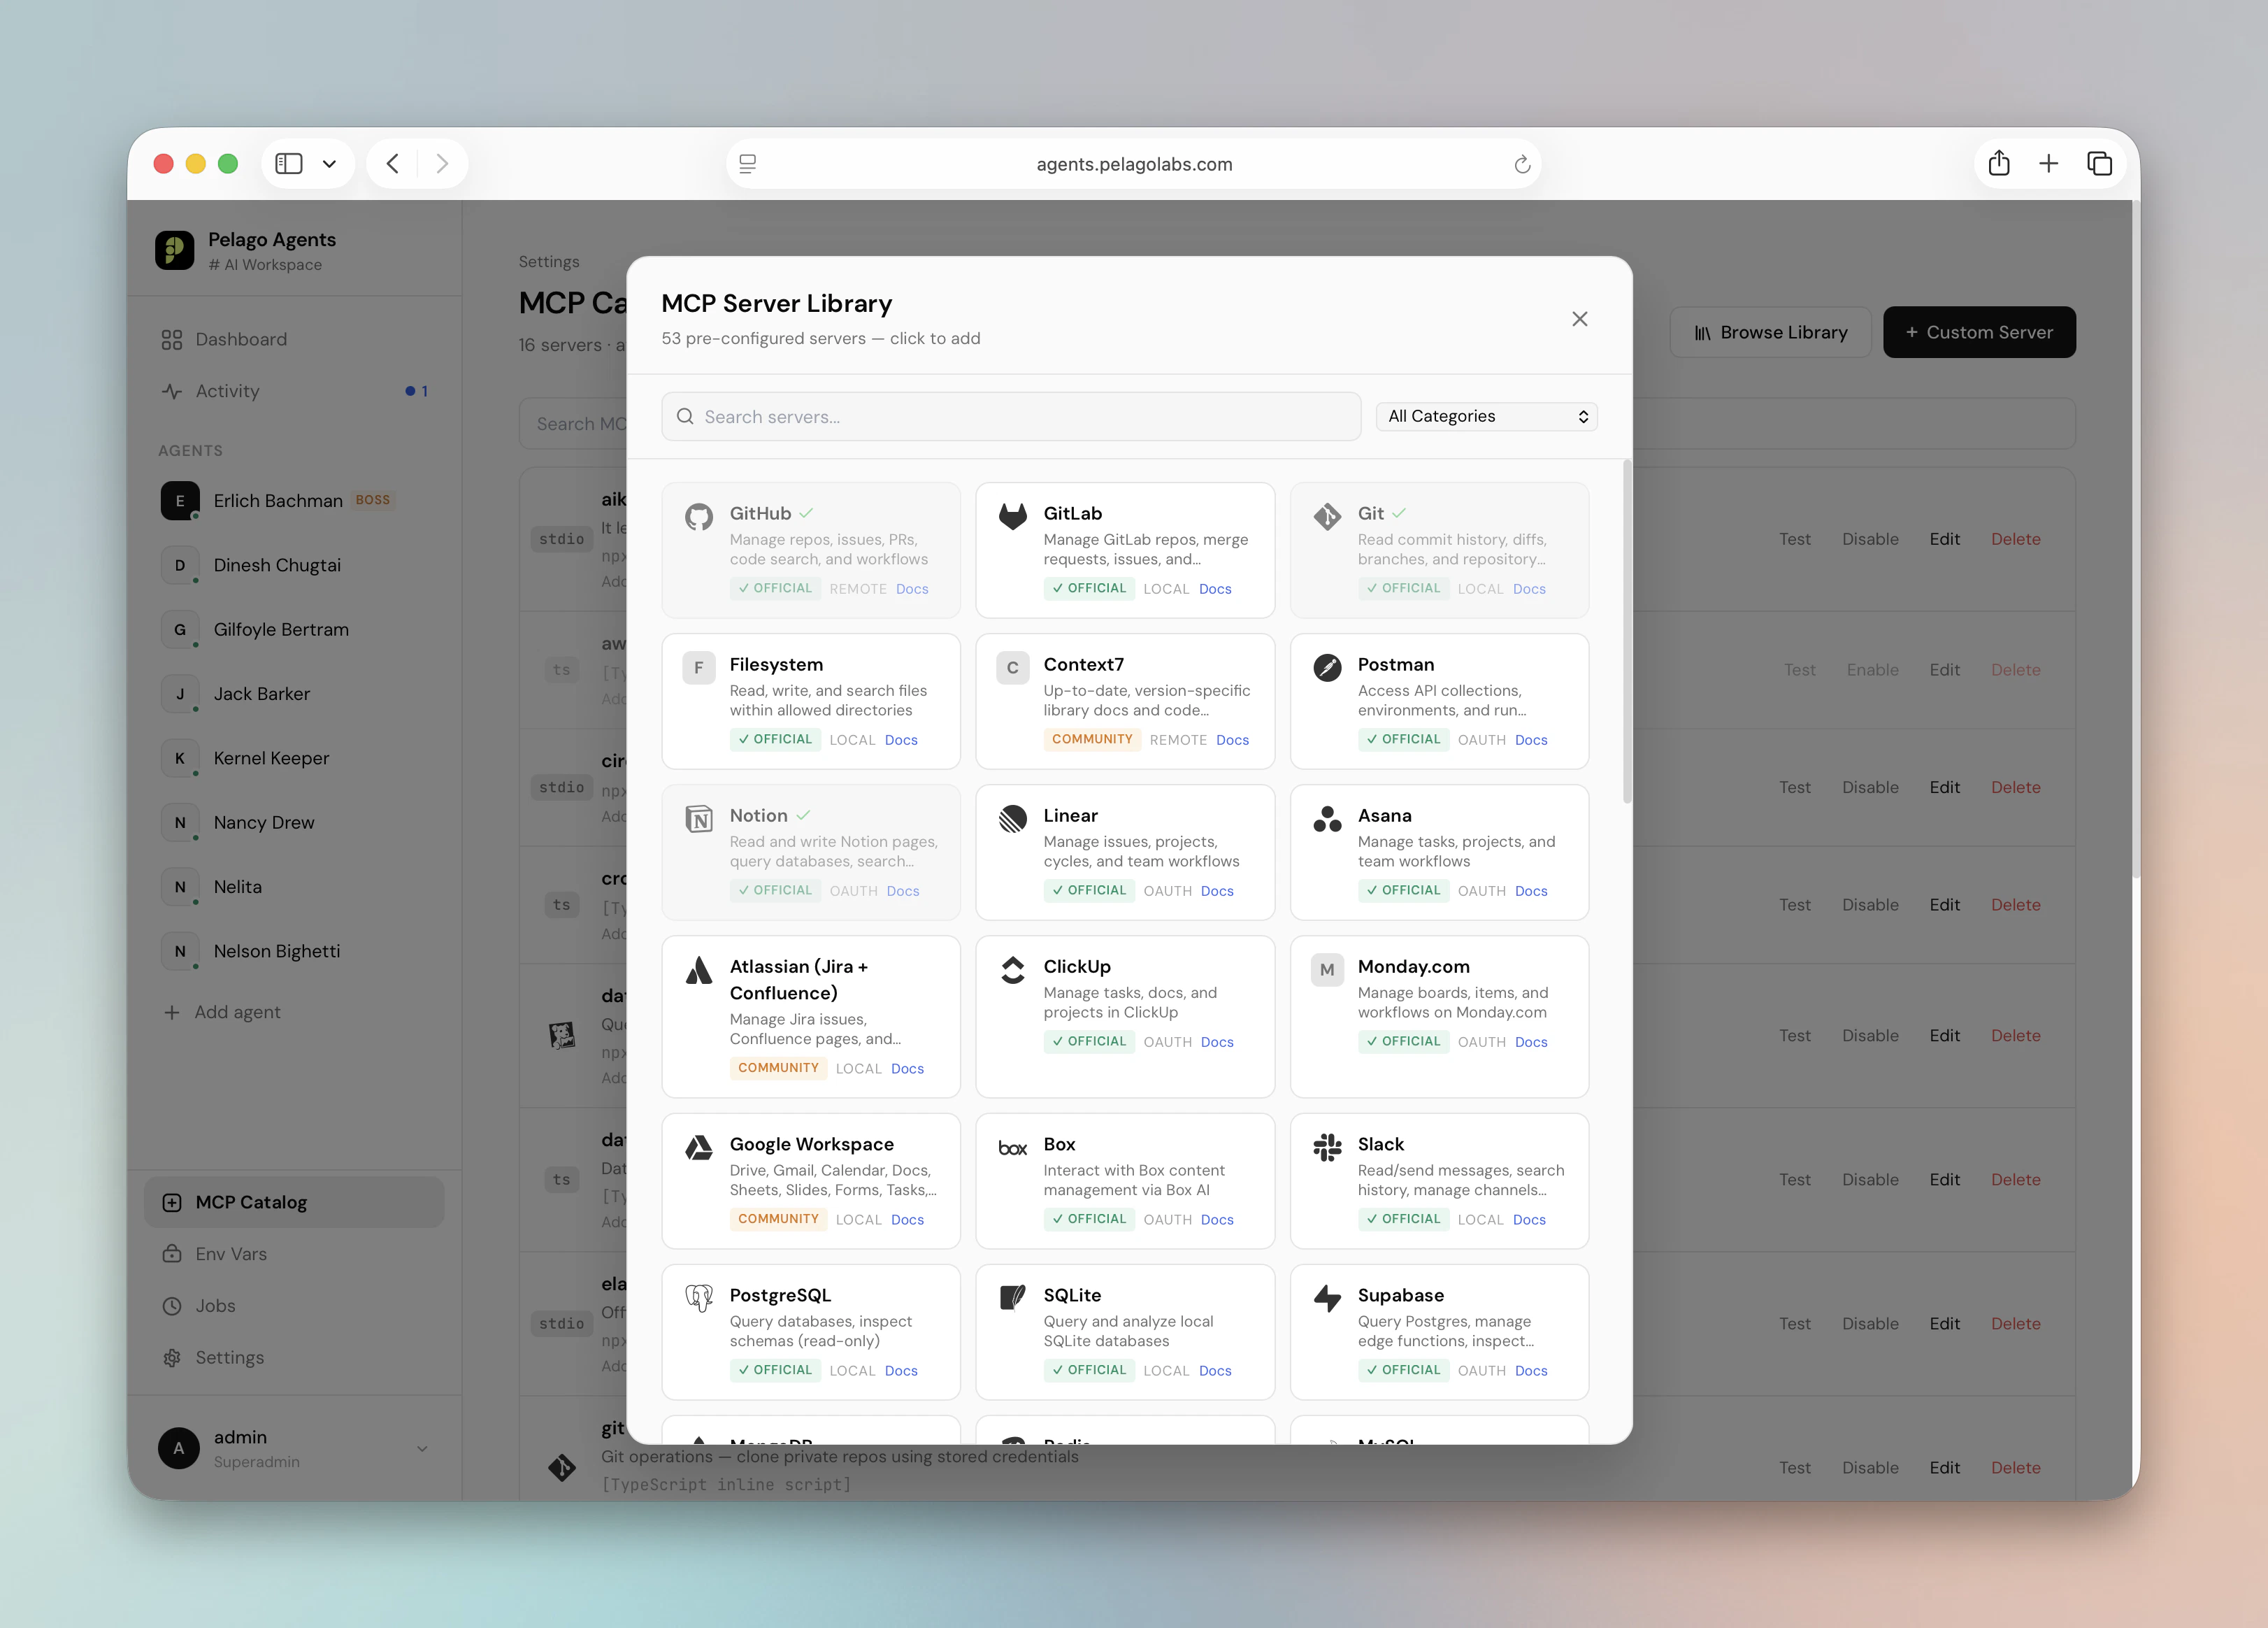Click the Asana three-dot logo icon
The height and width of the screenshot is (1628, 2268).
tap(1327, 818)
